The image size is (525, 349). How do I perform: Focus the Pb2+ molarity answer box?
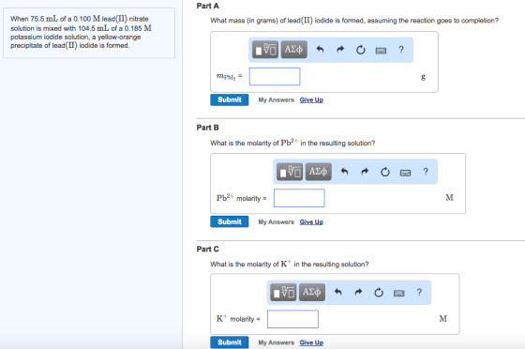coord(299,198)
